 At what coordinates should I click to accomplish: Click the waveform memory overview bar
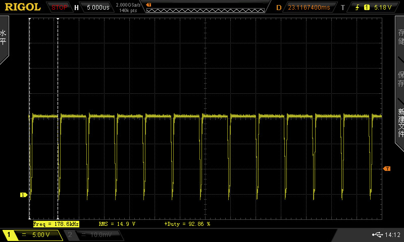tap(206, 10)
